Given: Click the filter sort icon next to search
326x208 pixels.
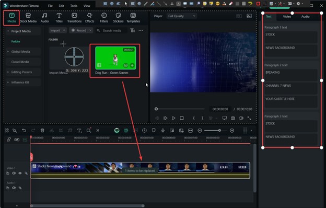Looking at the screenshot, I should pyautogui.click(x=133, y=30).
